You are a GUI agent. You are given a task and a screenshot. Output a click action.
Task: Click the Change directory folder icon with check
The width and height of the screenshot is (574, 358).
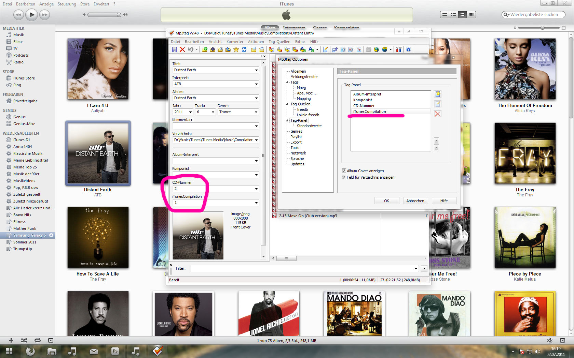coord(204,49)
